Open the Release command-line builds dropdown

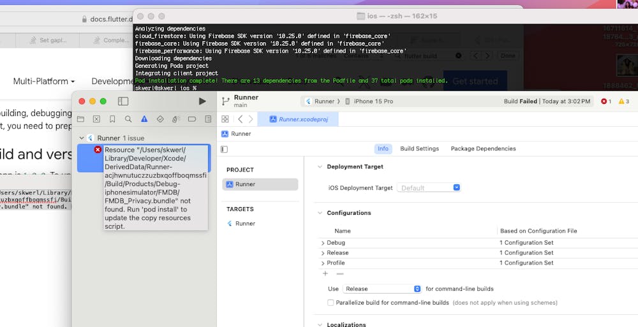pyautogui.click(x=382, y=289)
